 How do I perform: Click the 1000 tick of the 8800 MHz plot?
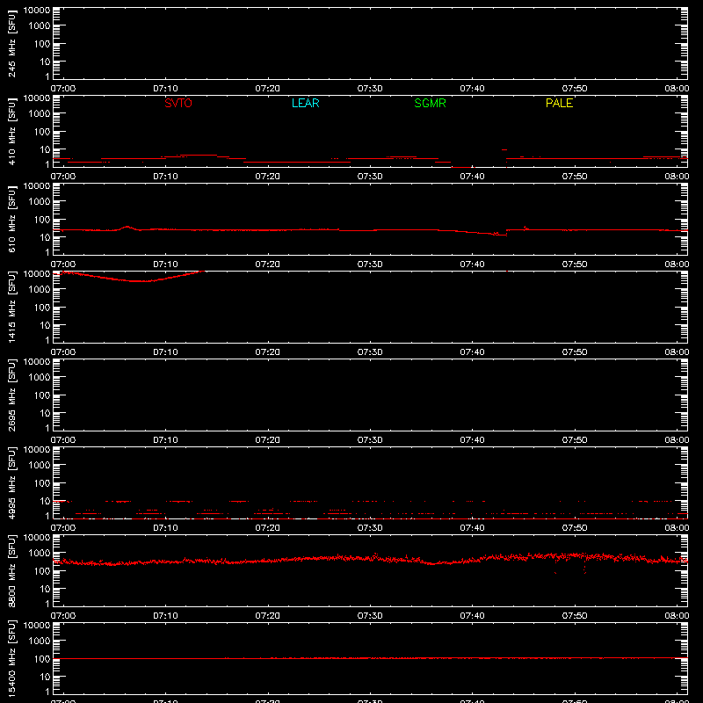pos(40,554)
